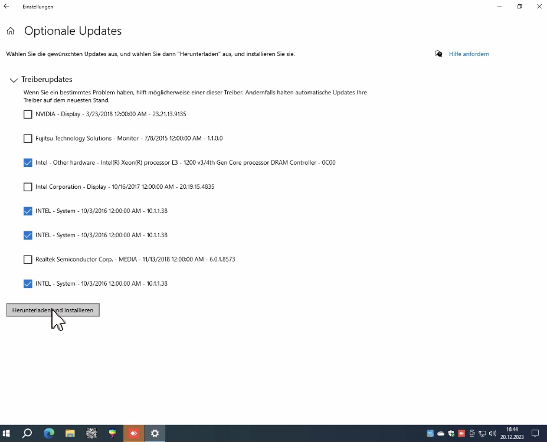Select Fujitsu Technology Solutions Monitor text
The image size is (547, 442).
pyautogui.click(x=129, y=139)
